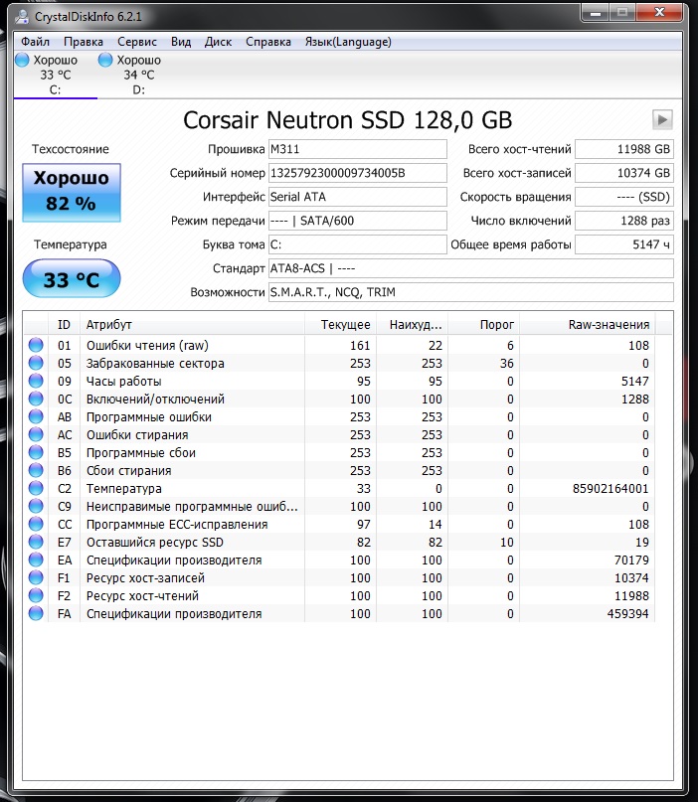The image size is (698, 802).
Task: Open the Файл menu
Action: point(36,42)
